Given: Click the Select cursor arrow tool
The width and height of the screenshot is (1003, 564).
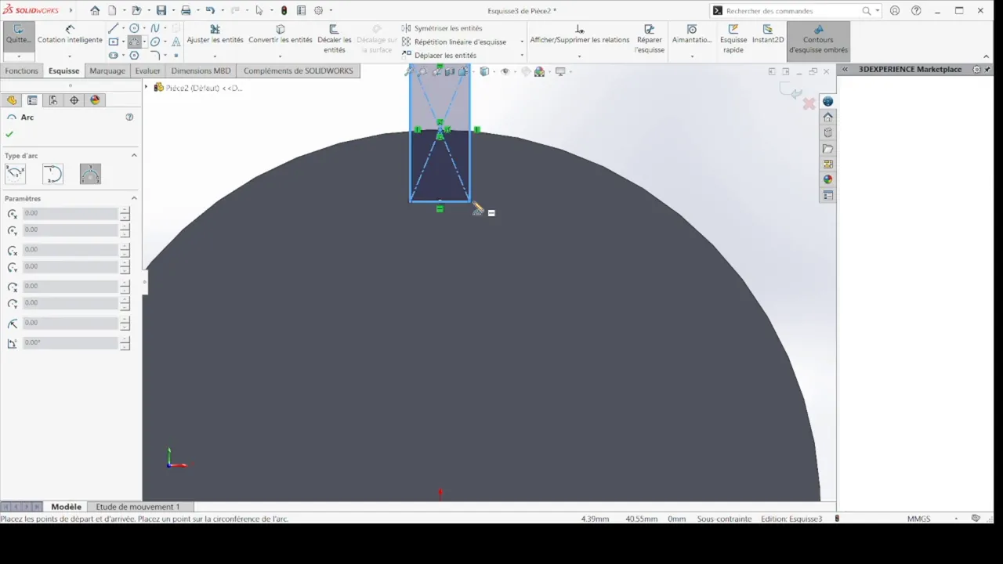Looking at the screenshot, I should pos(259,10).
